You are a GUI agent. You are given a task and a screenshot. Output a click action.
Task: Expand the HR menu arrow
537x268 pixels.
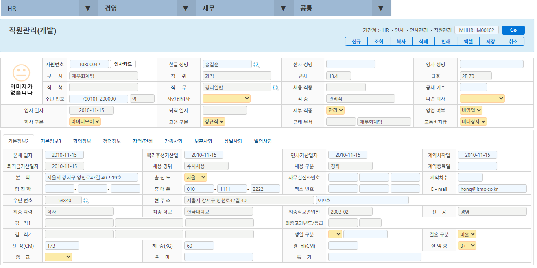click(88, 8)
